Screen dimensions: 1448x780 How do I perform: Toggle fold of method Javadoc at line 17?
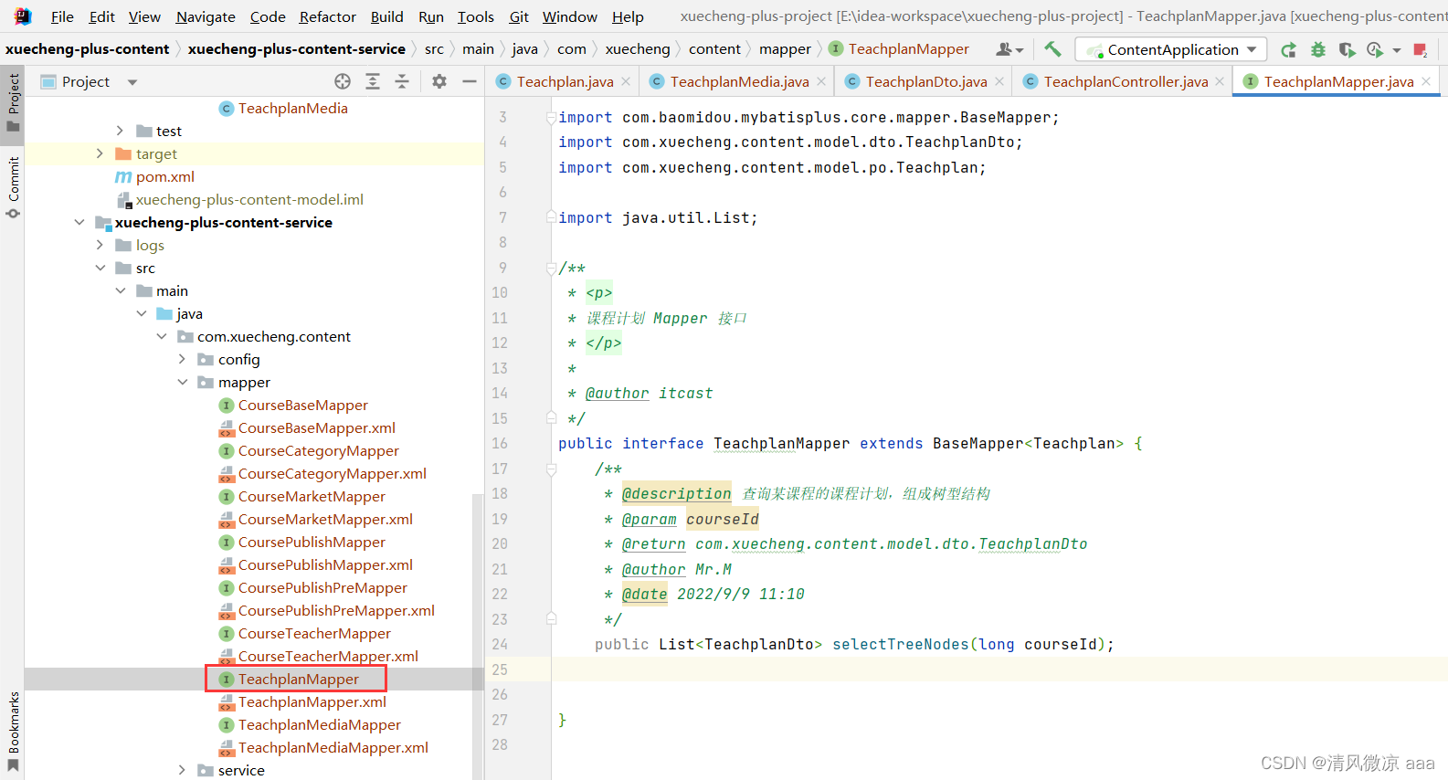tap(551, 469)
